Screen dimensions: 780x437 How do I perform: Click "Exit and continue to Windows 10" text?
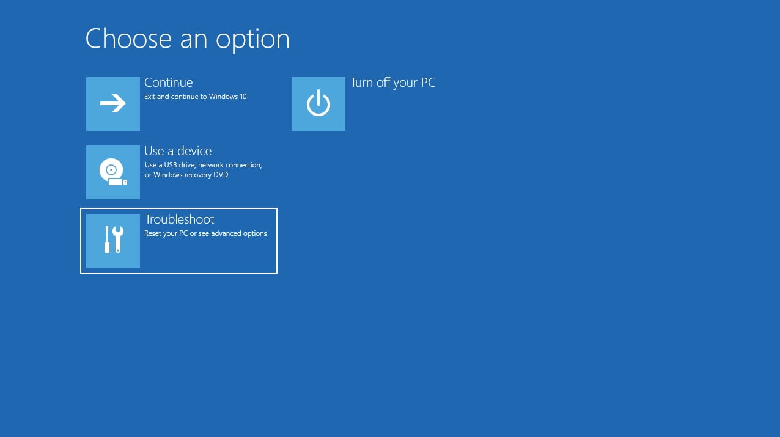196,97
